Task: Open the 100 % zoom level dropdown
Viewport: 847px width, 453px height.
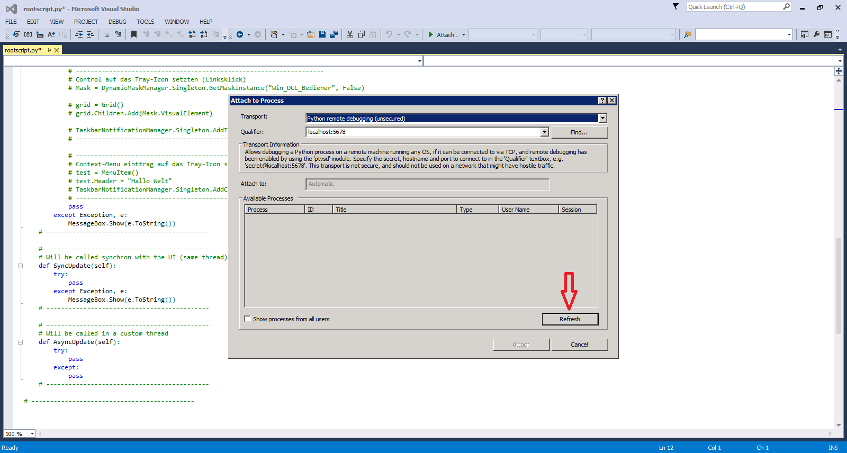Action: tap(32, 434)
